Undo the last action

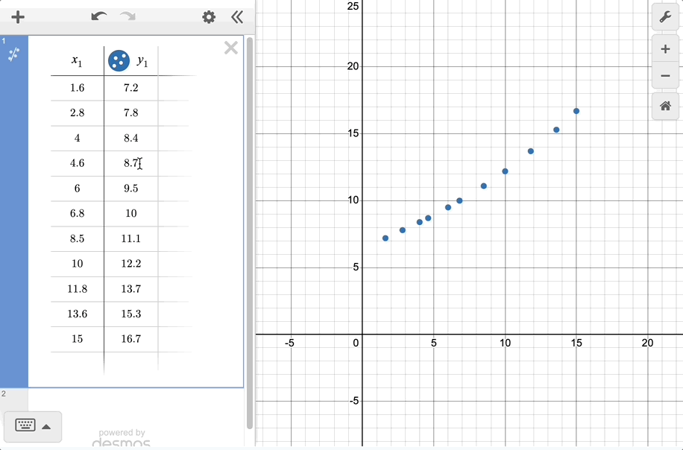[98, 17]
